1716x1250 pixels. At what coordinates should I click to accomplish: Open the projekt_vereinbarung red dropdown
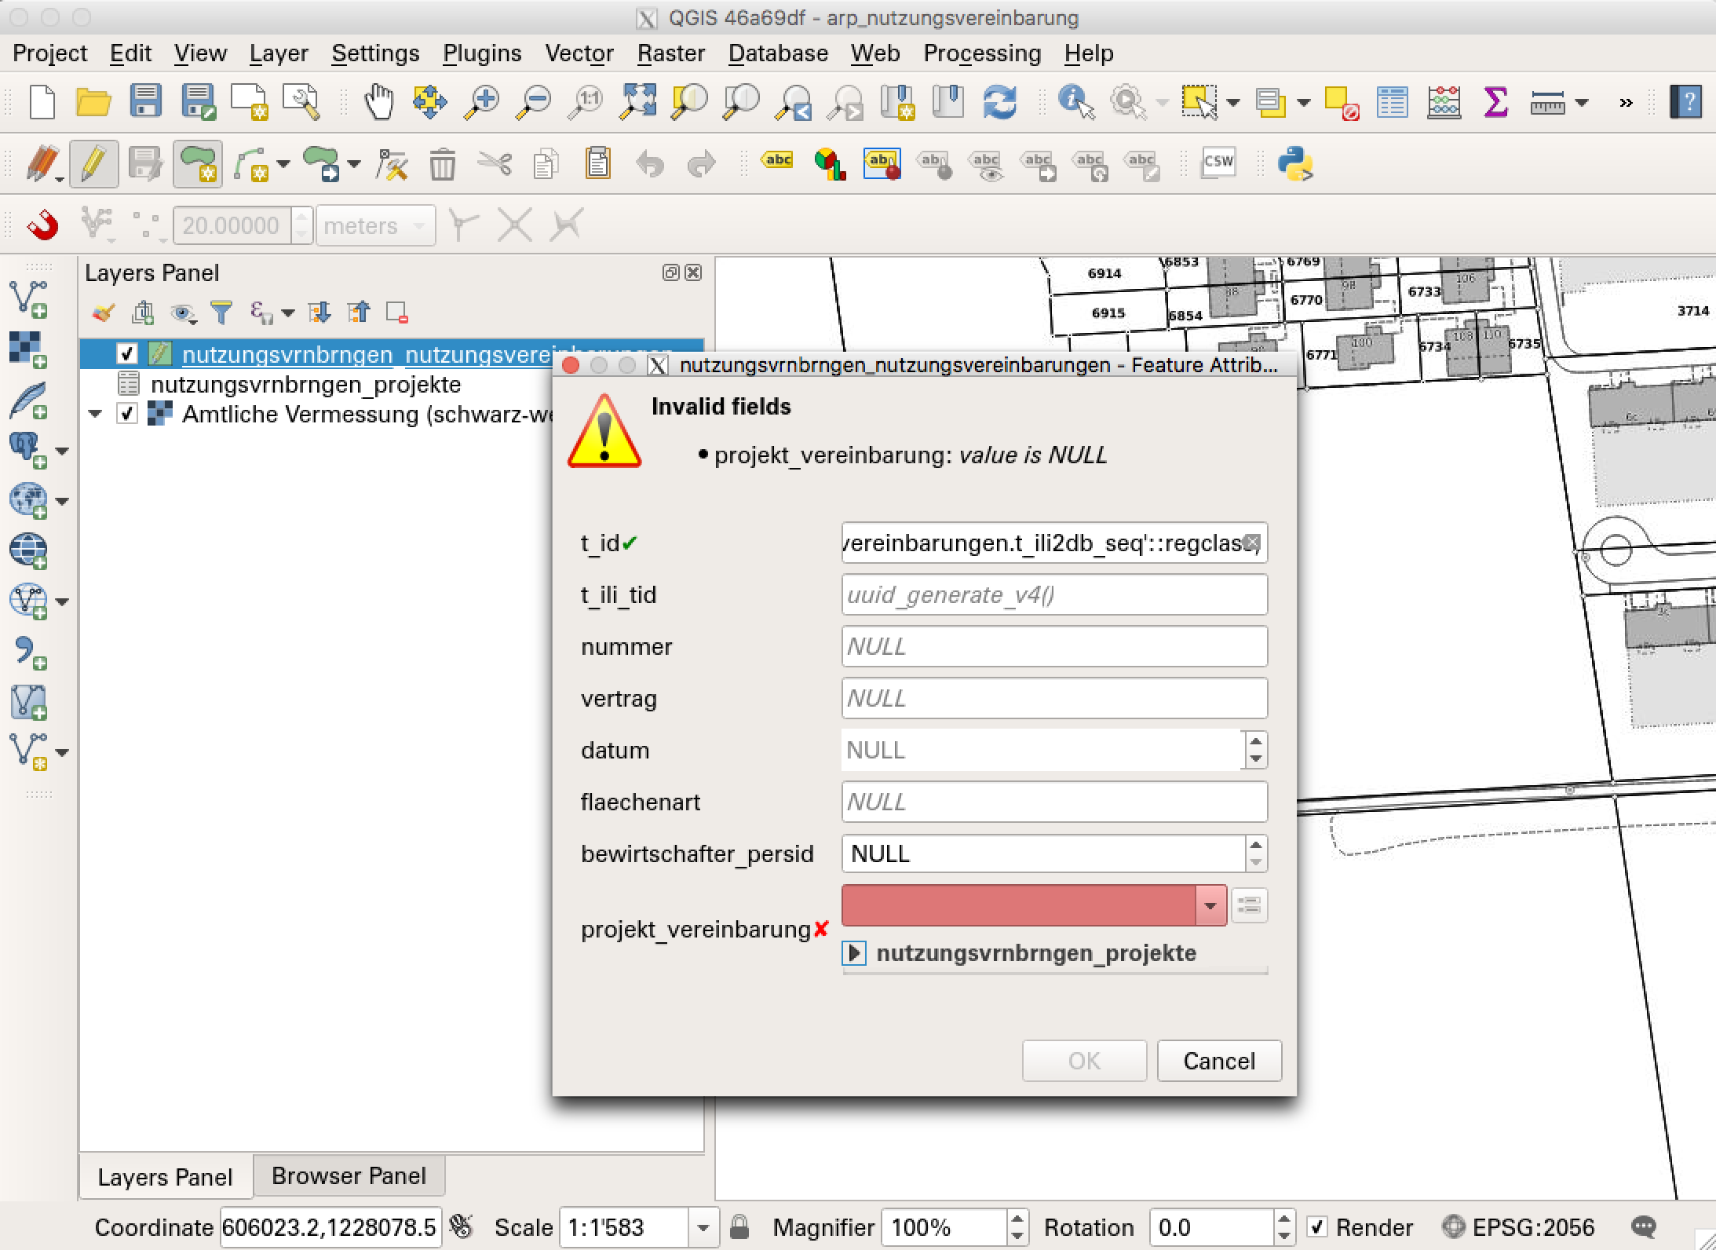coord(1210,905)
